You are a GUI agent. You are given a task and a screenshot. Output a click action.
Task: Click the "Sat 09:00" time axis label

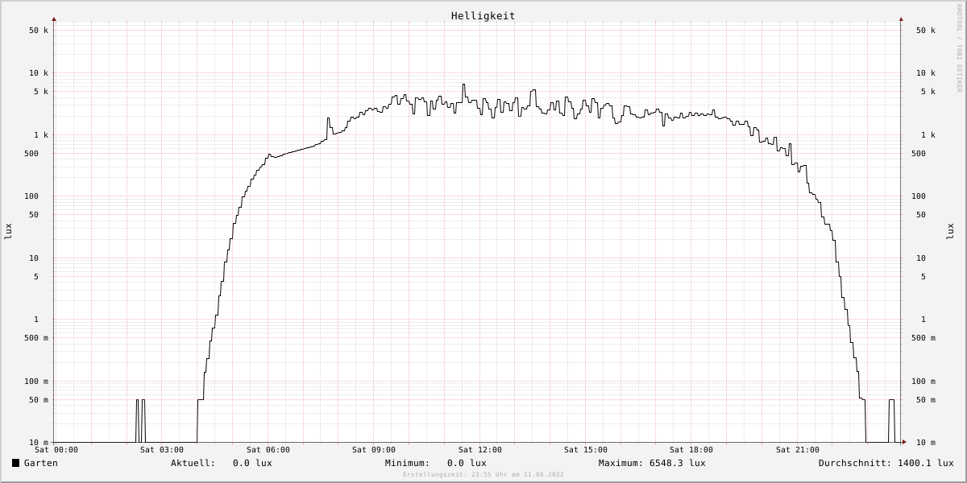374,450
